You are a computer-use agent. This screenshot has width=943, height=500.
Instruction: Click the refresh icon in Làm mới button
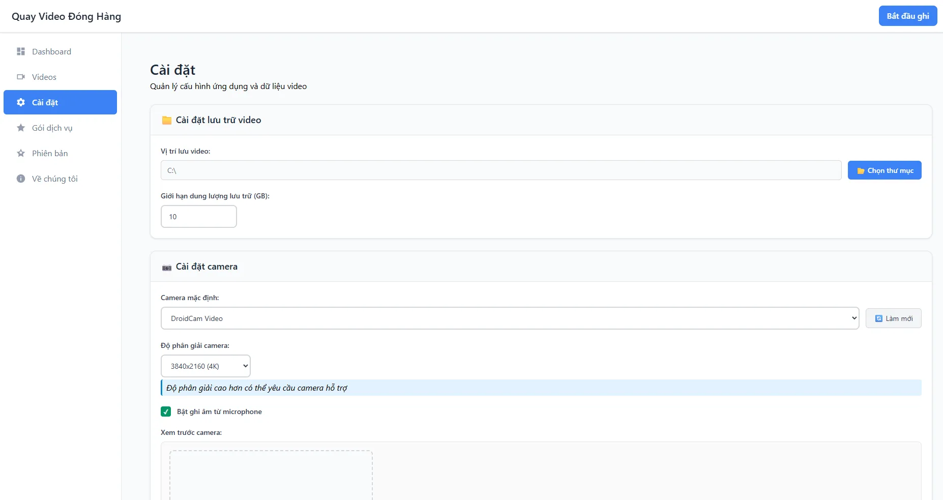click(x=879, y=318)
